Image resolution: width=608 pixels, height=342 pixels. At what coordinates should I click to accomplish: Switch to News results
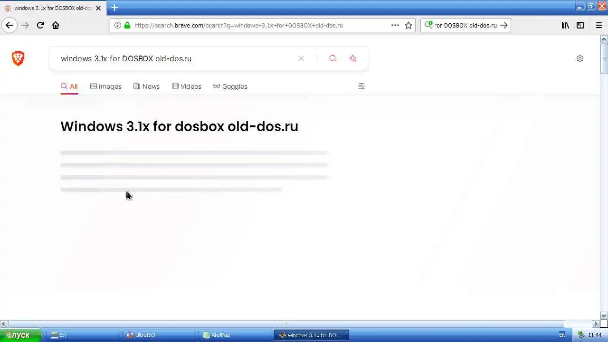click(x=146, y=86)
